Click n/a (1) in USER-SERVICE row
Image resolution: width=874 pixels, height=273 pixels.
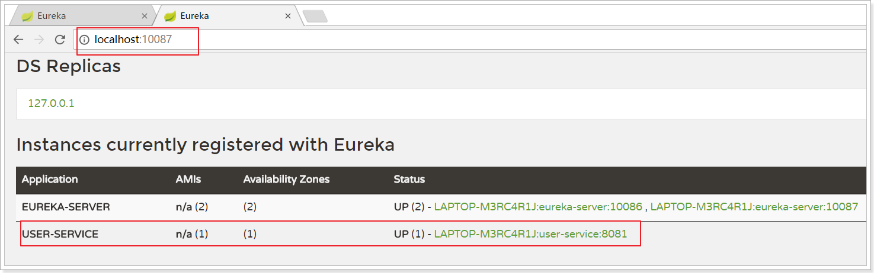click(x=192, y=234)
